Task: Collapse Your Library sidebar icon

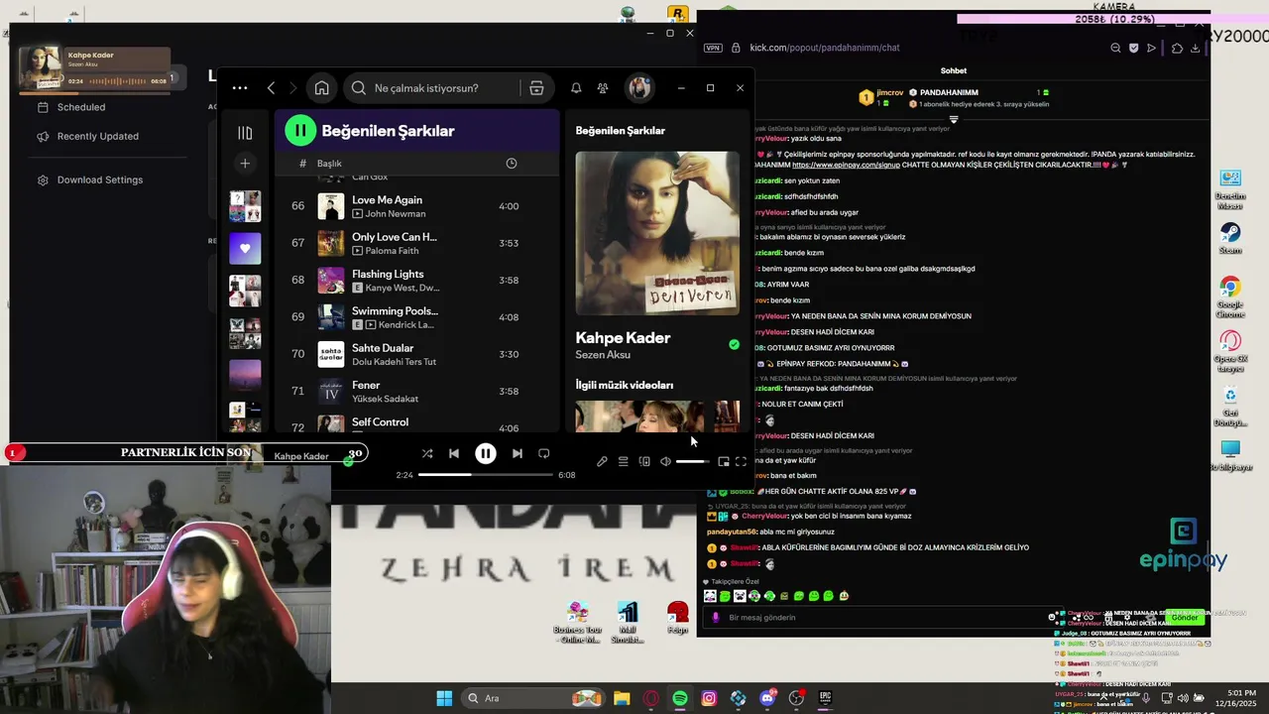Action: 245,133
